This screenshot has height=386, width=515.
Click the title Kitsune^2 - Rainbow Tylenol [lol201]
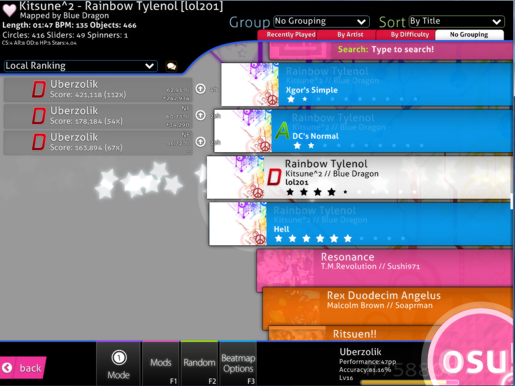[x=121, y=6]
